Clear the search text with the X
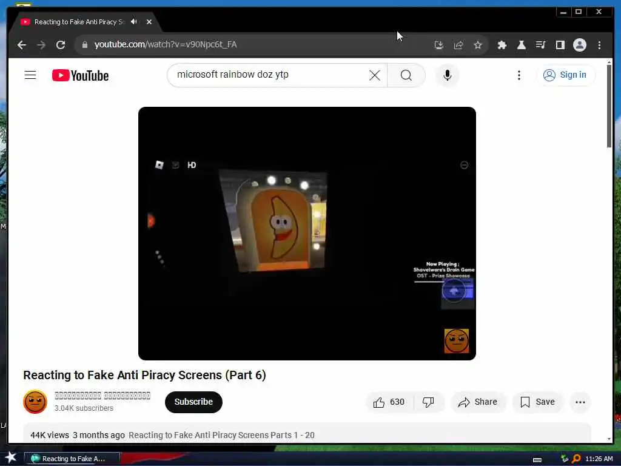 [x=375, y=75]
